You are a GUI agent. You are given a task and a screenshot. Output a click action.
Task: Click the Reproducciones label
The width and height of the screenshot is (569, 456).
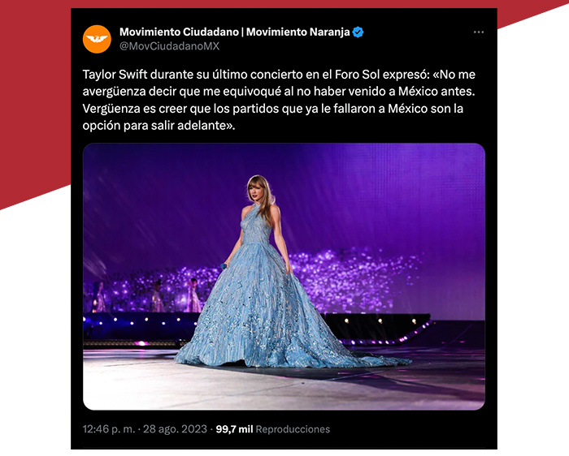coord(293,429)
